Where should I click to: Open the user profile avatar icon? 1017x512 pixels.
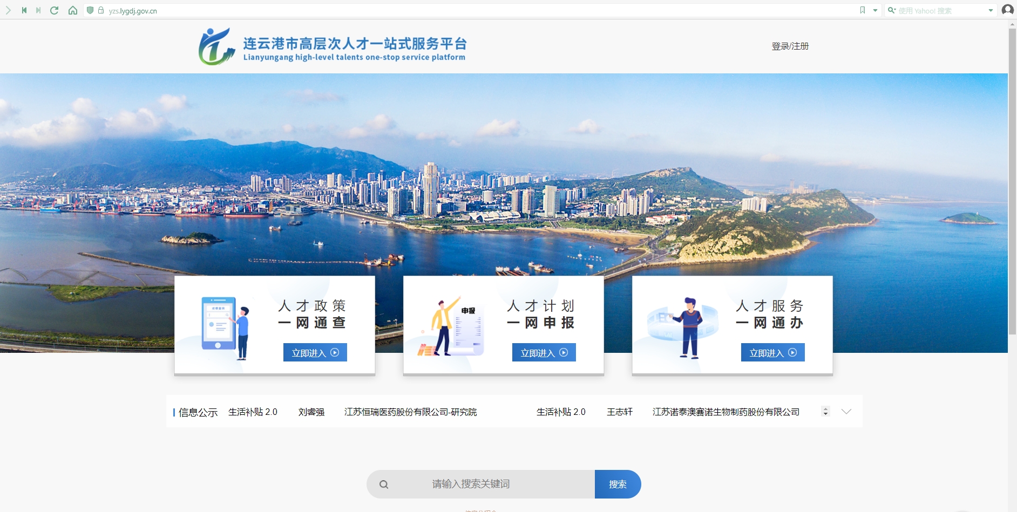click(x=1007, y=10)
